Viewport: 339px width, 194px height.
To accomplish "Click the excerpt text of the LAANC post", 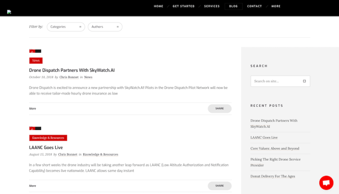I will 129,168.
